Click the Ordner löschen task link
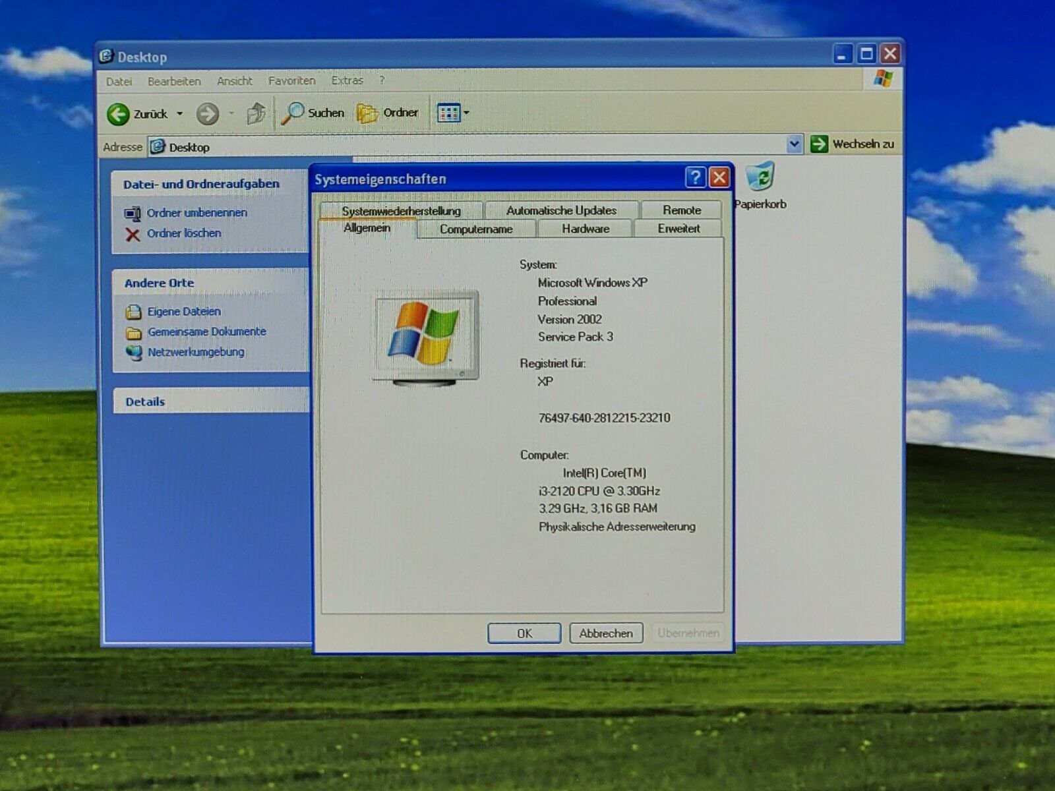Screen dimensions: 1055x791 click(x=184, y=233)
